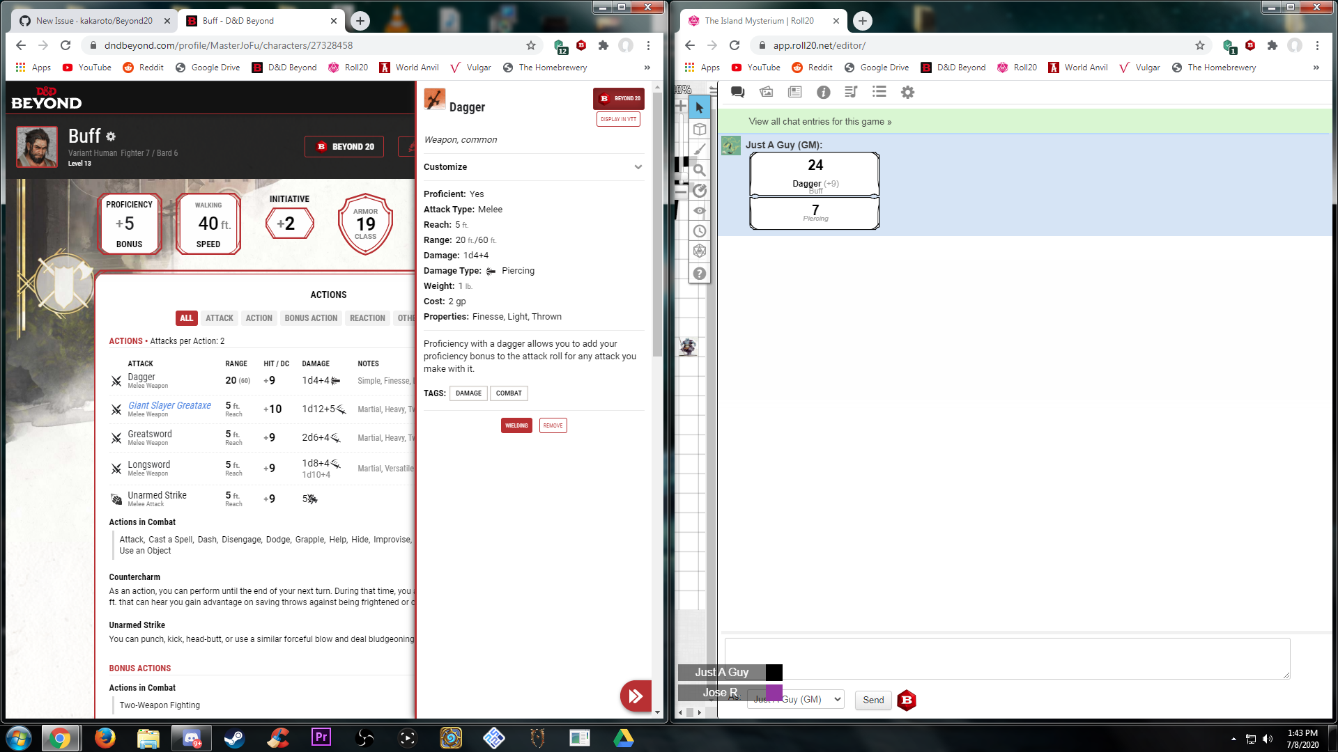The height and width of the screenshot is (752, 1338).
Task: Open the journal panel in Roll20 sidebar
Action: point(794,91)
